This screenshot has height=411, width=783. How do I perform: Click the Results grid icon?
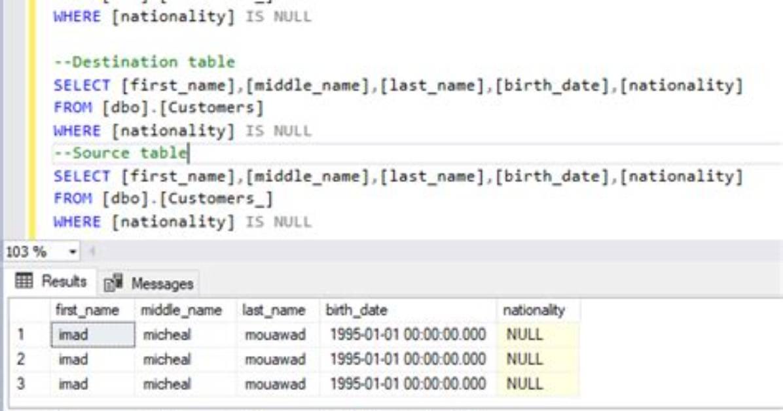click(x=24, y=281)
